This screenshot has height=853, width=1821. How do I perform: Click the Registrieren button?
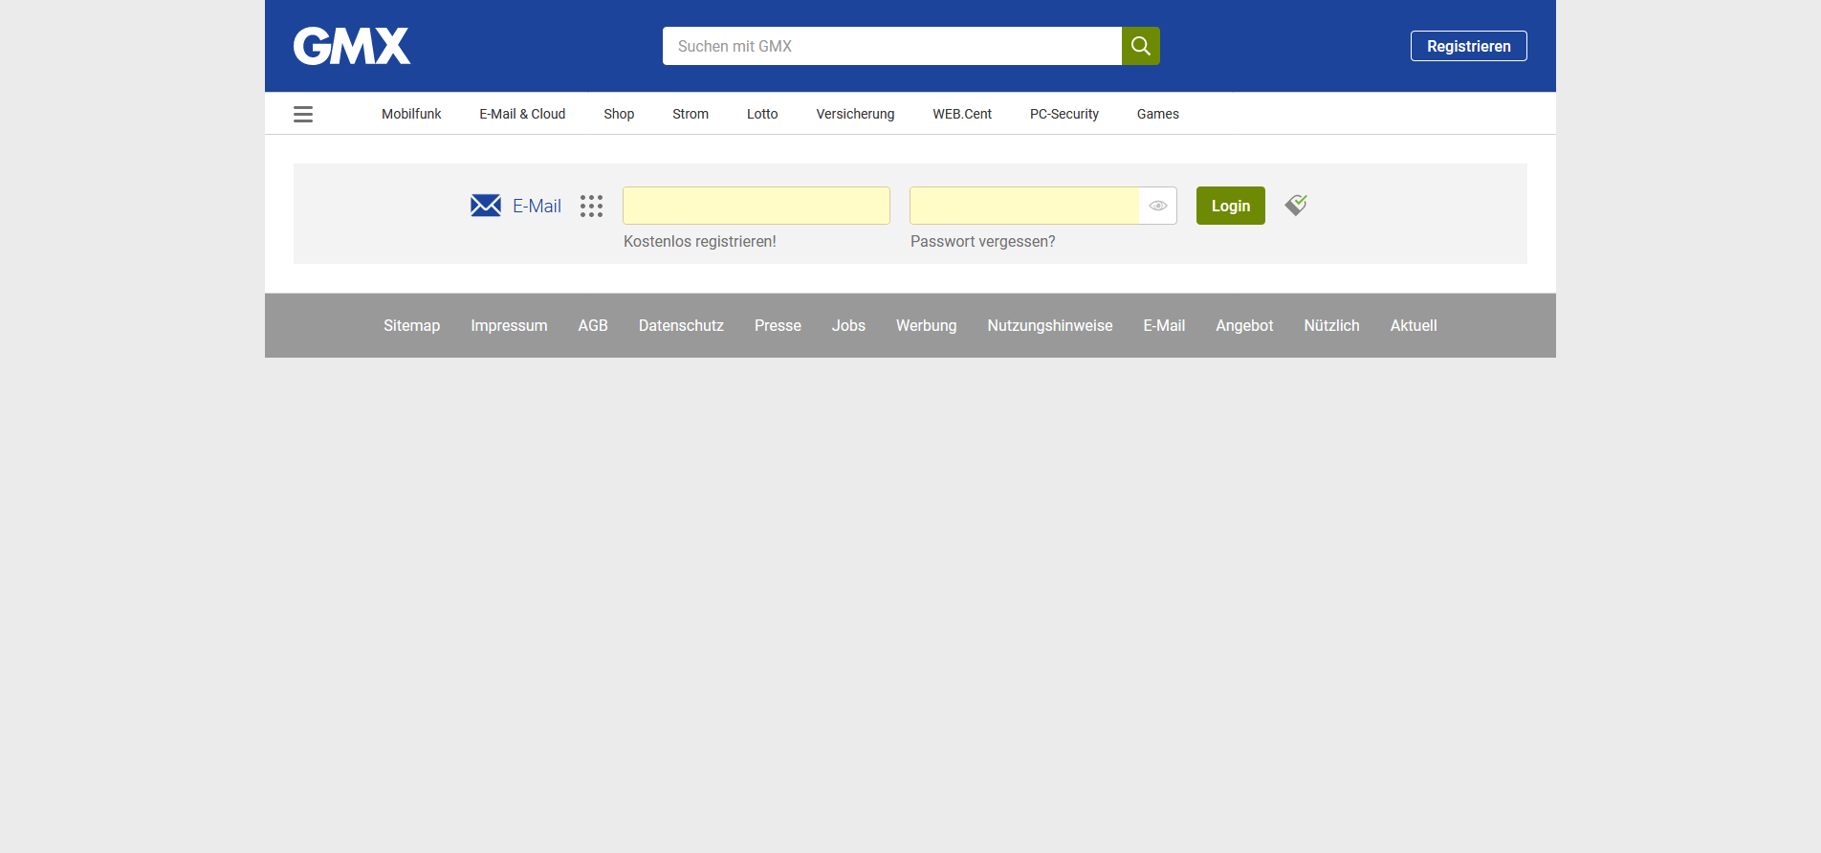[1469, 46]
